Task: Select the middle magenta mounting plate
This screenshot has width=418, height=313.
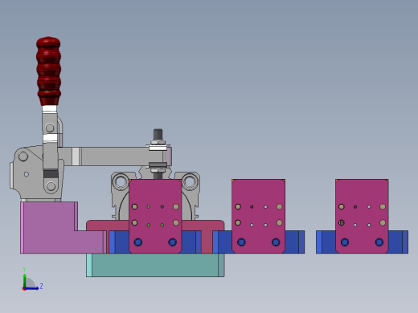Action: click(x=259, y=216)
